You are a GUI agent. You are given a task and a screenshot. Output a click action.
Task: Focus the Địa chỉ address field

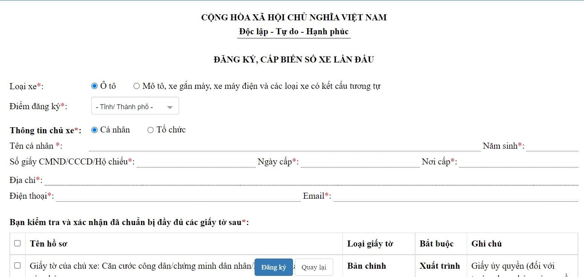(x=311, y=180)
